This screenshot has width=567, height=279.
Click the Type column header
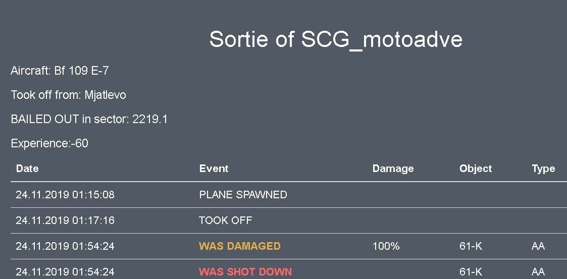543,169
